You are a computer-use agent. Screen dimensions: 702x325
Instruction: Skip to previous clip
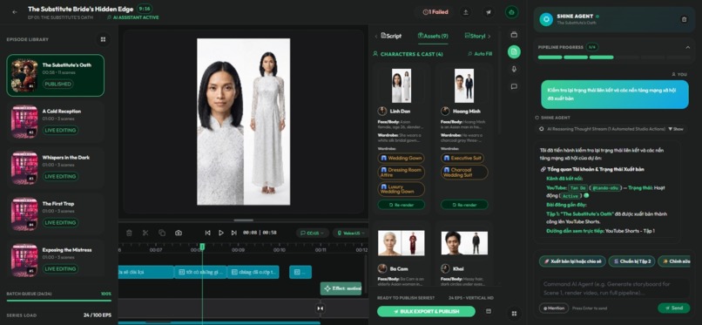[x=208, y=233]
